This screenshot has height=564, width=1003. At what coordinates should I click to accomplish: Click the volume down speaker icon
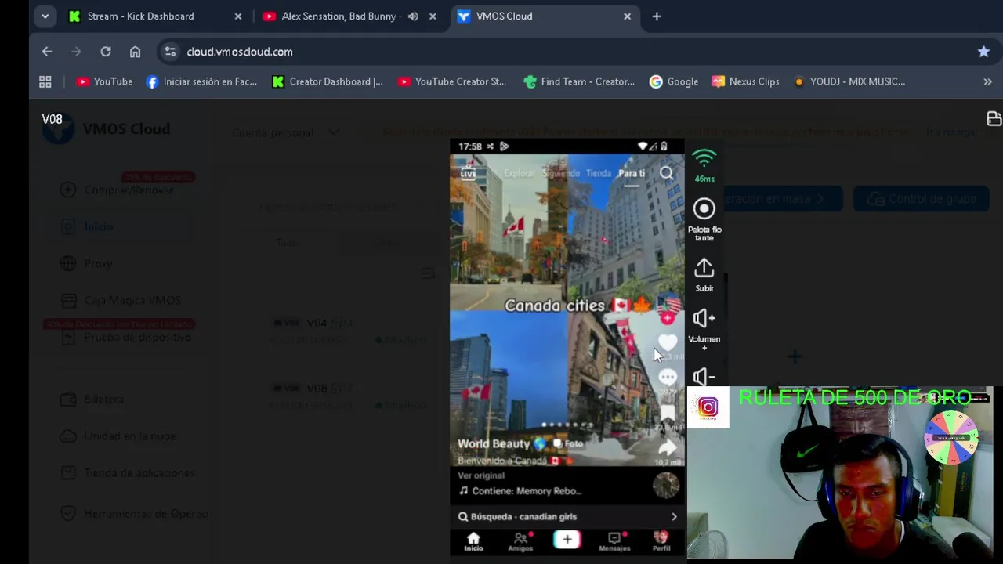click(704, 377)
